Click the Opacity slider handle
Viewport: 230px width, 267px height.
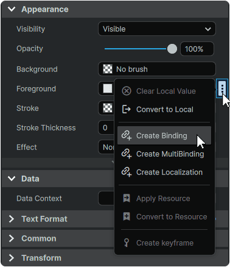(x=172, y=49)
